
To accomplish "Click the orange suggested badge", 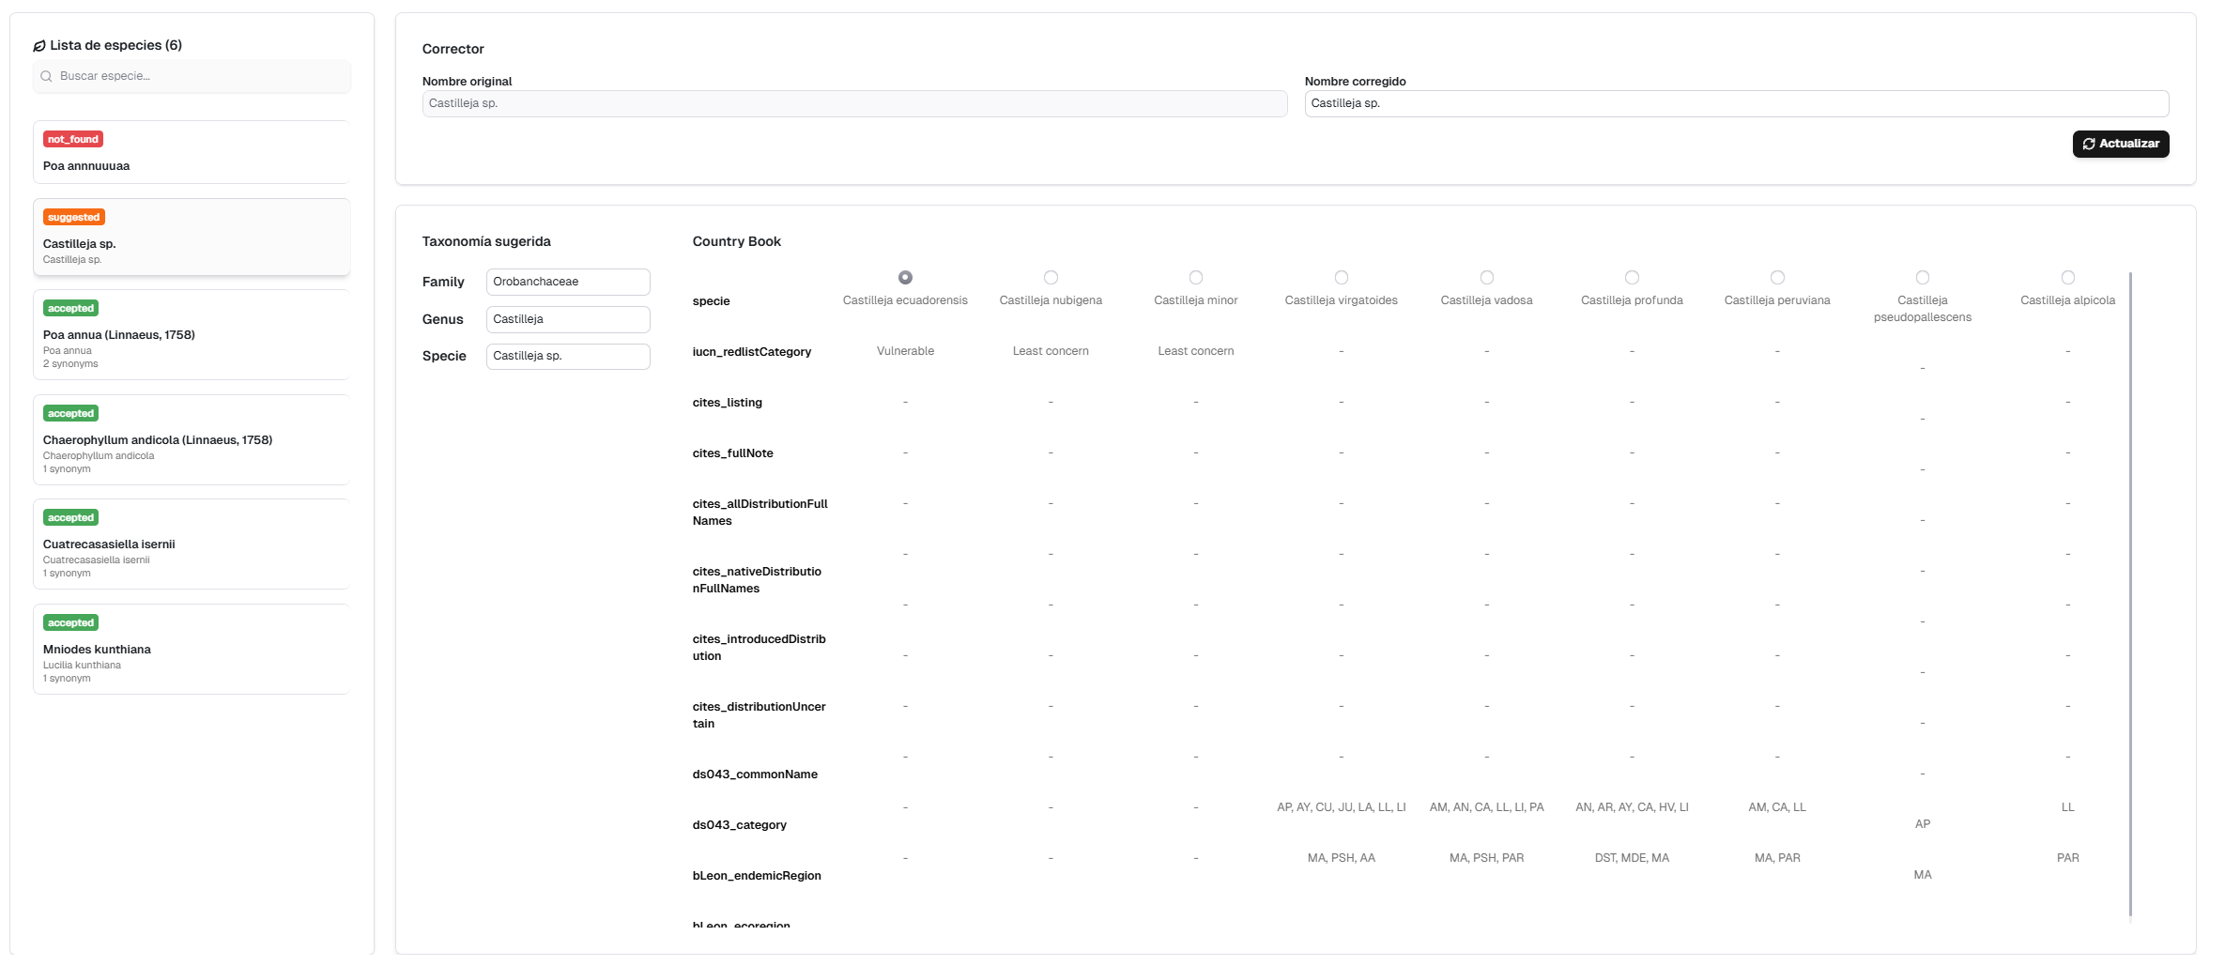I will [x=73, y=218].
